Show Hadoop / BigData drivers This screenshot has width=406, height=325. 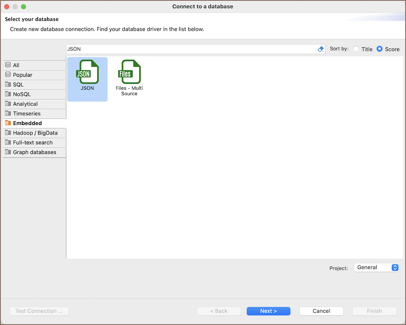pos(35,133)
